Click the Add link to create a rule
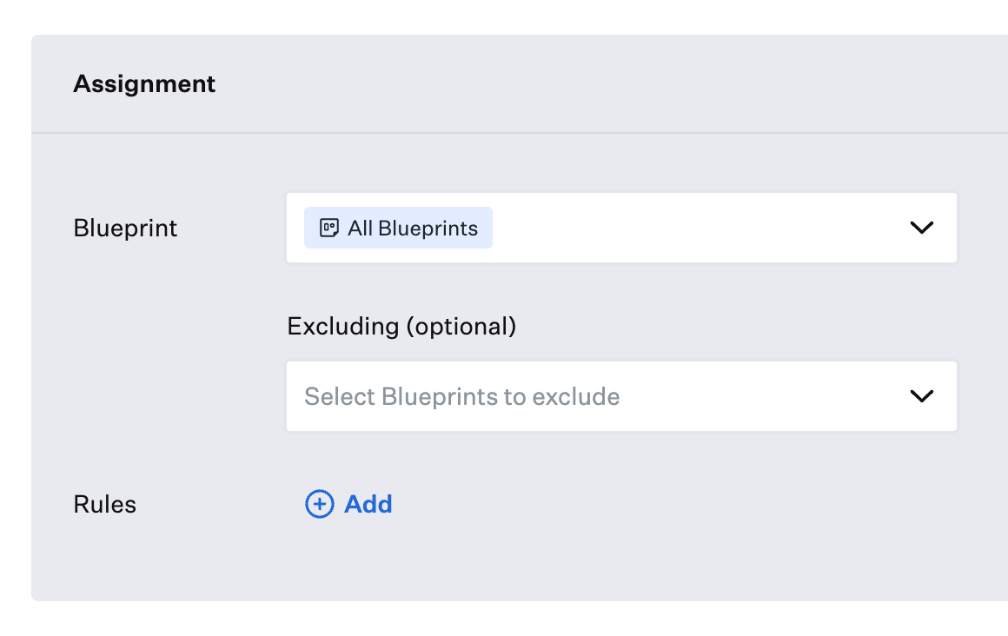The image size is (1008, 636). tap(368, 504)
